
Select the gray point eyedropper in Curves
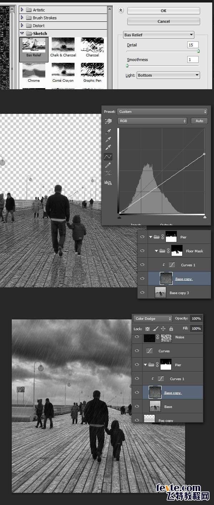(108, 140)
